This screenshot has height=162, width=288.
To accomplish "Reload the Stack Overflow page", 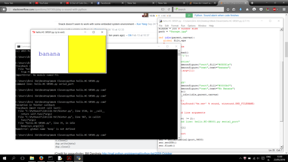I will coord(169,9).
